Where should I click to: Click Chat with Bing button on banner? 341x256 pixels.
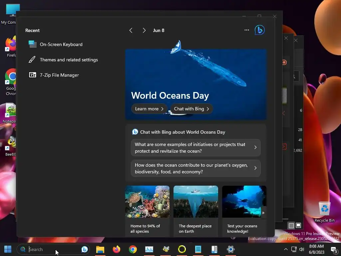191,109
